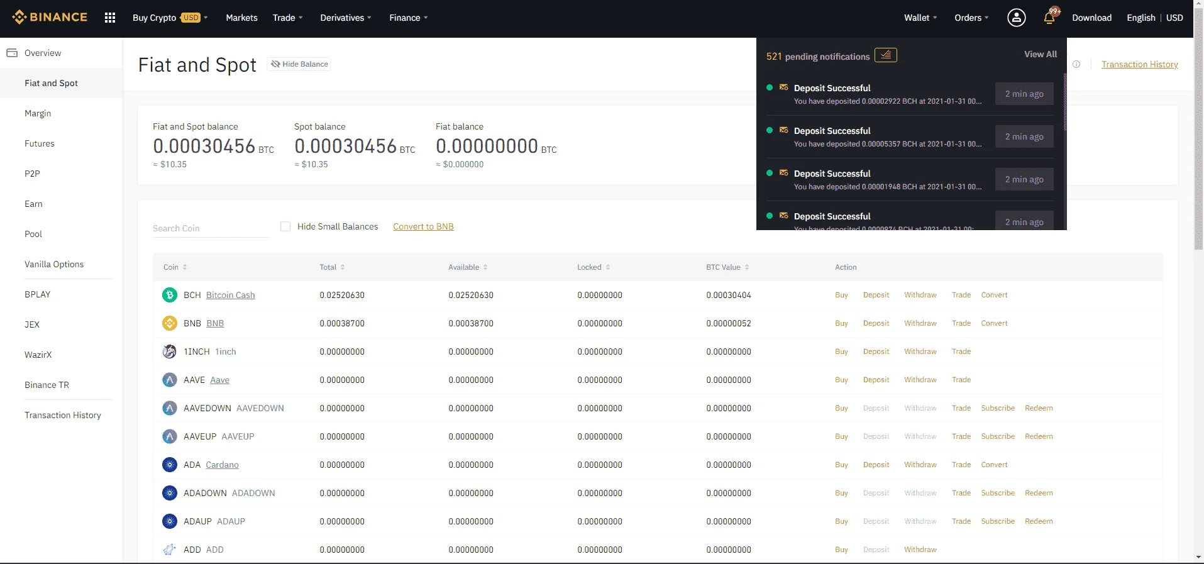The width and height of the screenshot is (1204, 564).
Task: Click Trade in the 1INCH row
Action: [x=961, y=351]
